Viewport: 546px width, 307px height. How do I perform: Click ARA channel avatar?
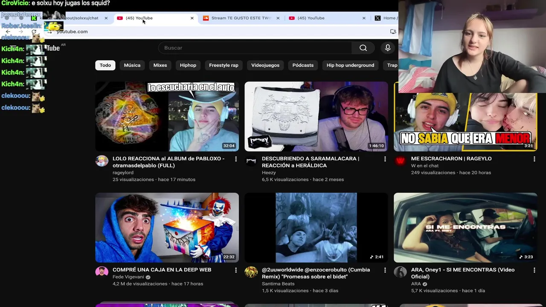400,272
